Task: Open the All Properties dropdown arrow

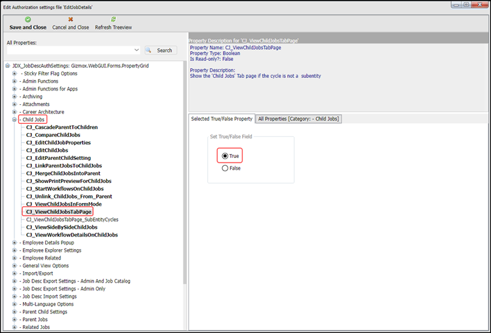Action: pyautogui.click(x=136, y=50)
